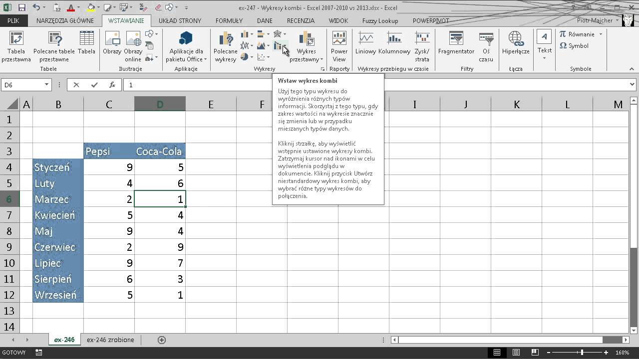The width and height of the screenshot is (639, 359).
Task: Open Obrazy online
Action: (133, 47)
